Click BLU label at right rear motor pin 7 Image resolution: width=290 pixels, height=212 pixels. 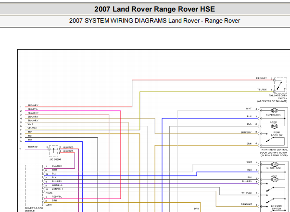point(249,117)
